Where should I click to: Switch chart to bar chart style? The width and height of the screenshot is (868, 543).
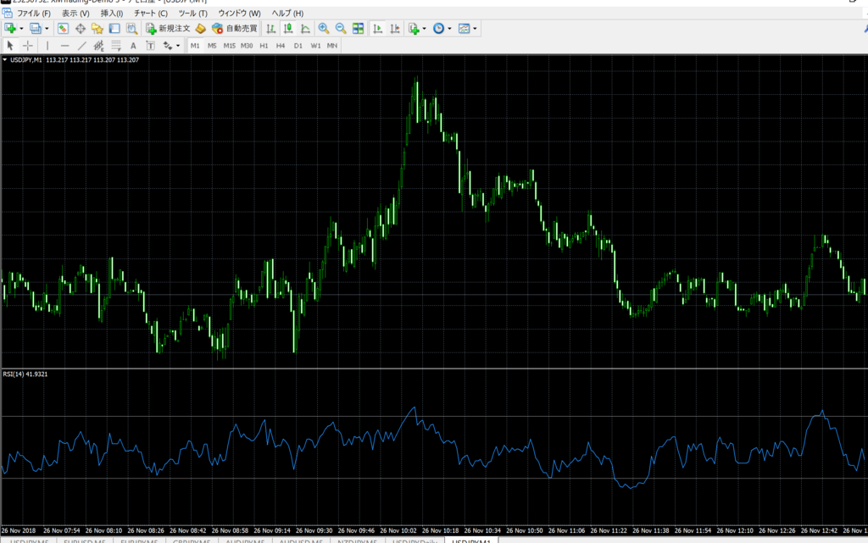pyautogui.click(x=270, y=28)
